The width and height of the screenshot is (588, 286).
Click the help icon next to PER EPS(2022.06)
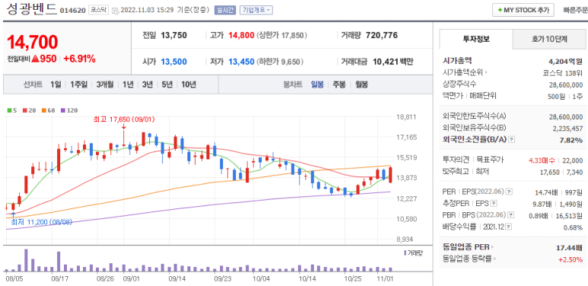pos(508,192)
